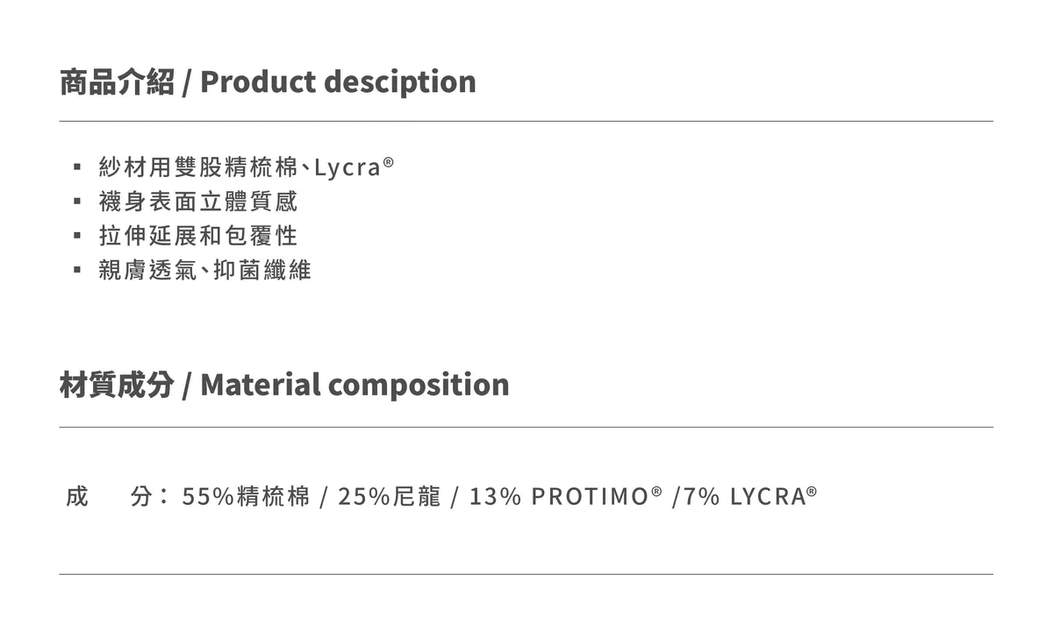Click the "材質成分 / Material composition" heading

point(283,384)
